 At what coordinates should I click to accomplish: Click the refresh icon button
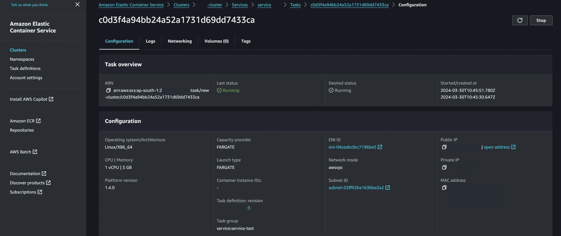click(x=520, y=20)
